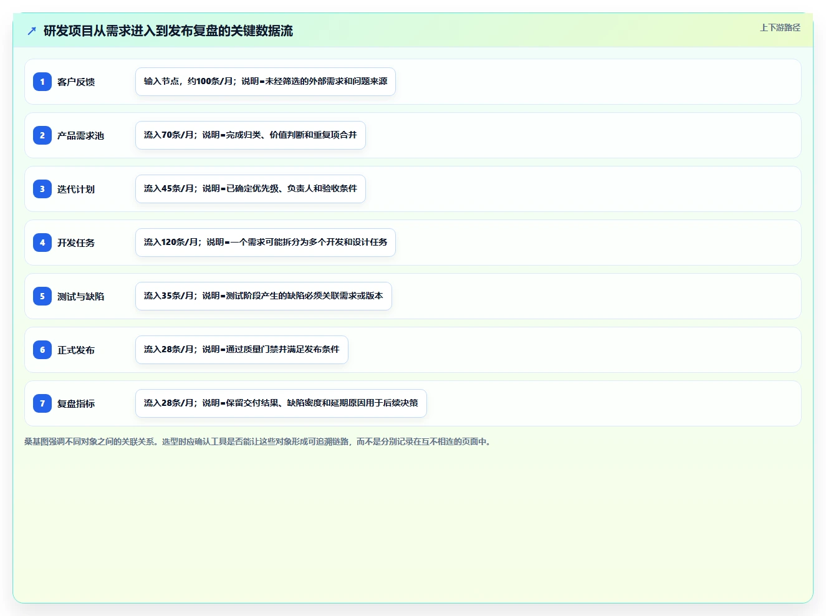Click the arrow icon beside the title
Screen dimensions: 826x616
click(x=32, y=31)
